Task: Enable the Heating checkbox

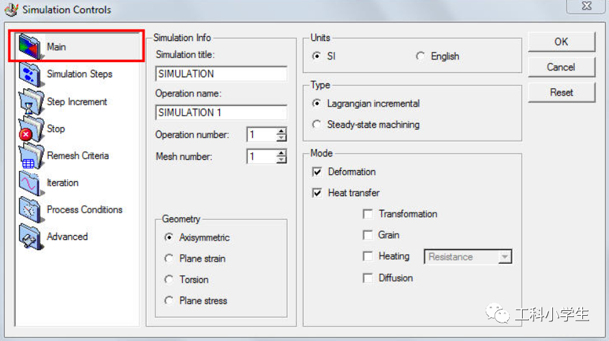Action: [367, 256]
